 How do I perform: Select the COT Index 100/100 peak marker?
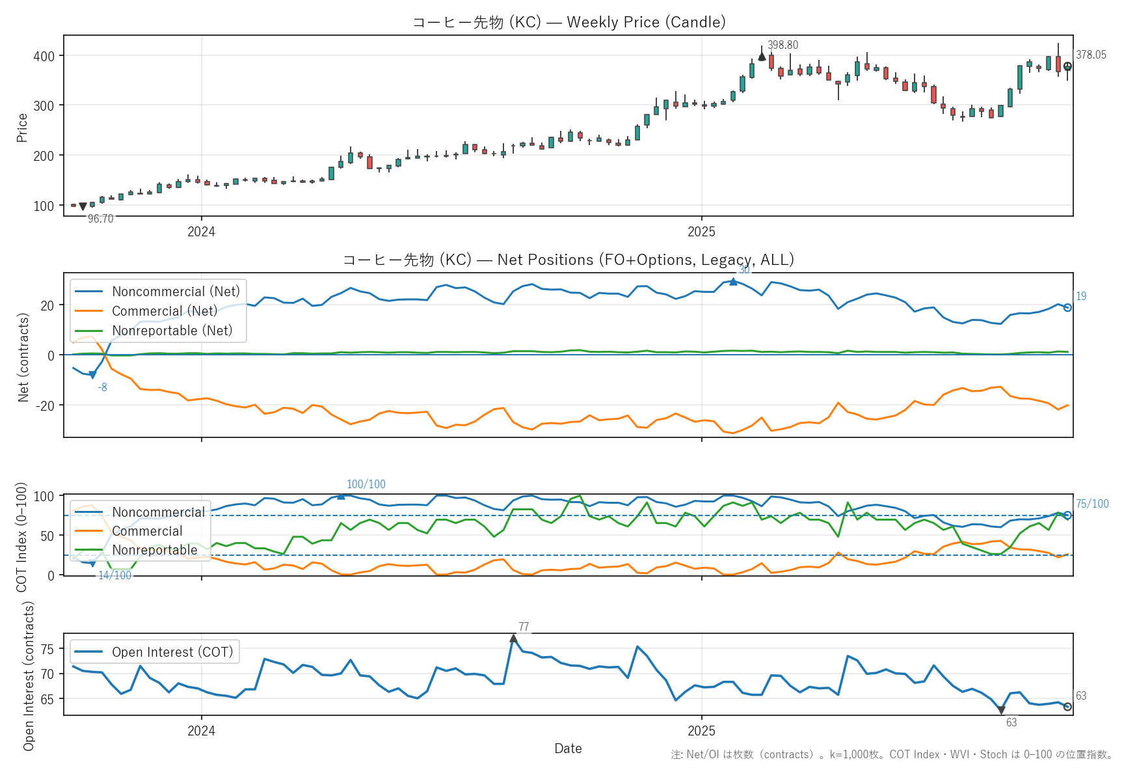click(x=341, y=496)
